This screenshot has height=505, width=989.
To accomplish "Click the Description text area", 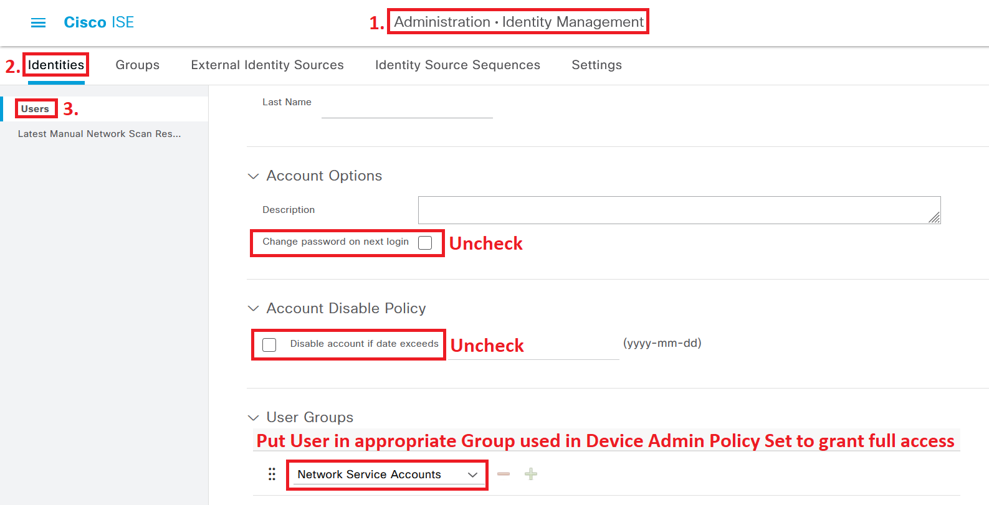I will pos(679,210).
